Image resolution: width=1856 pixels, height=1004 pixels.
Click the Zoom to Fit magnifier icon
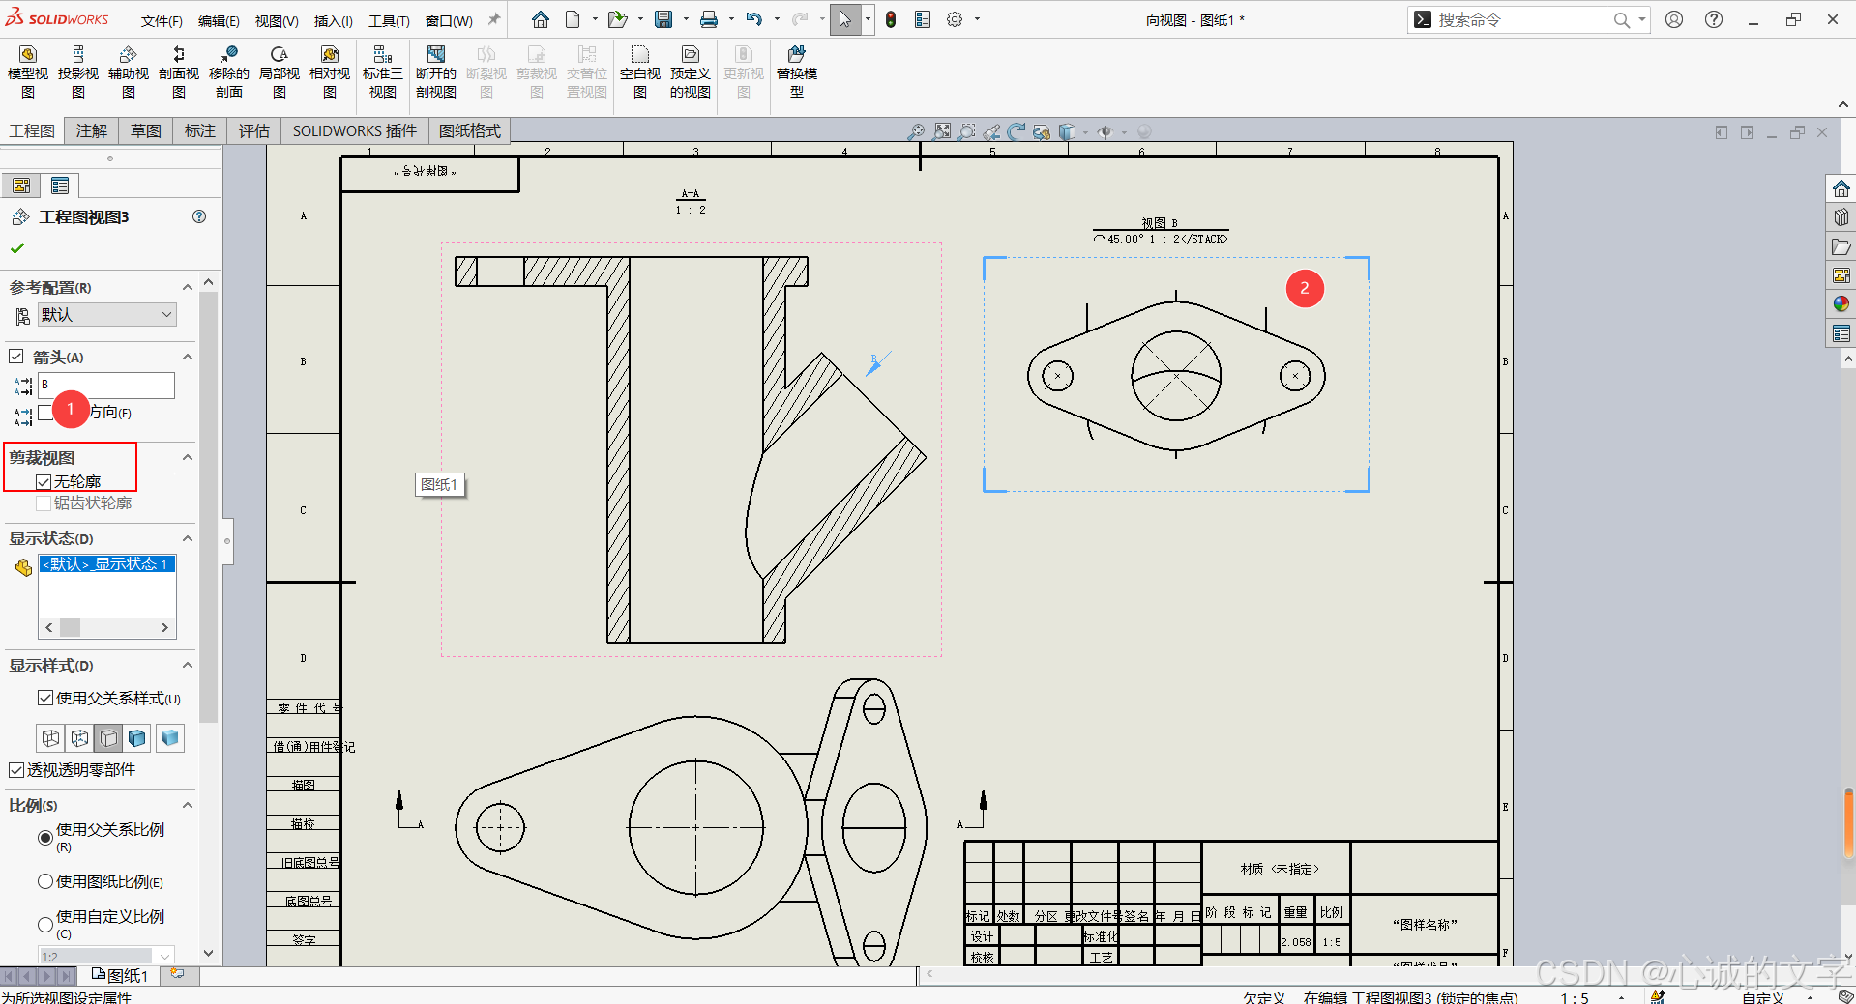[915, 131]
